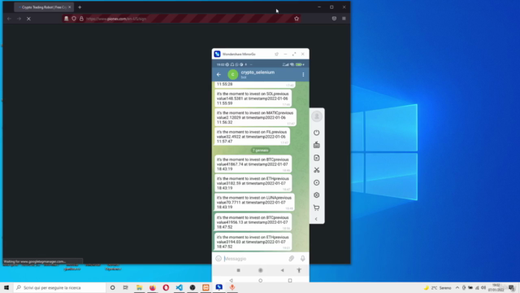Attach a file with the paperclip icon
The width and height of the screenshot is (520, 293).
(x=291, y=259)
